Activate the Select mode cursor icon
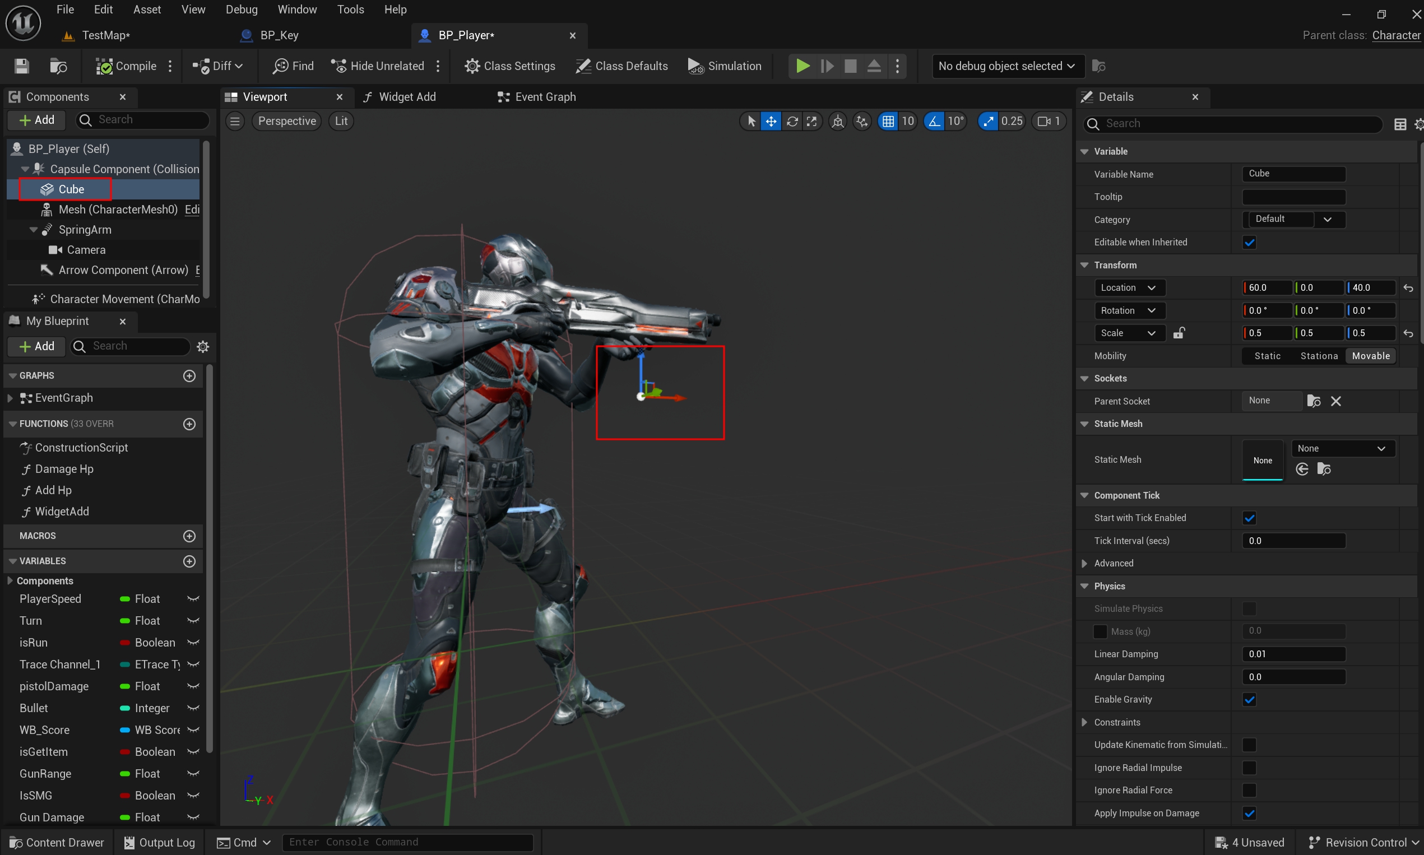 click(751, 121)
